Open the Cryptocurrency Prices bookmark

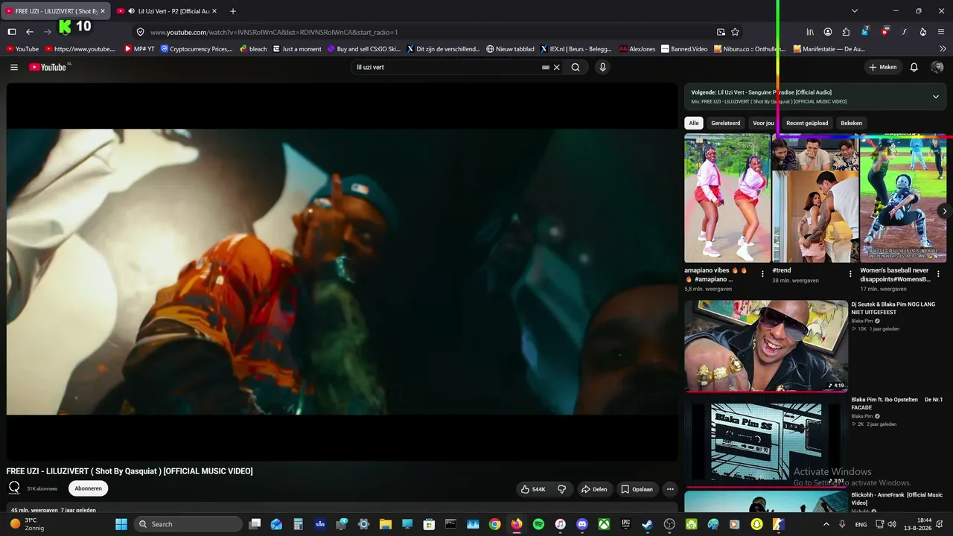coord(197,49)
